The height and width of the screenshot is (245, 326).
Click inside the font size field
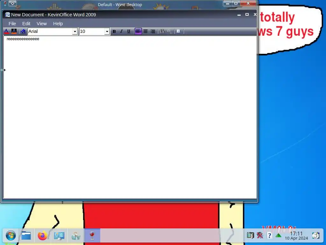[92, 32]
